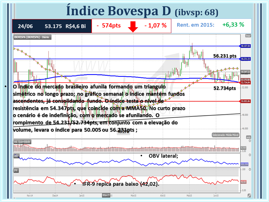Select the 56.231,33 blue price label
The width and height of the screenshot is (269, 202).
pos(245,59)
